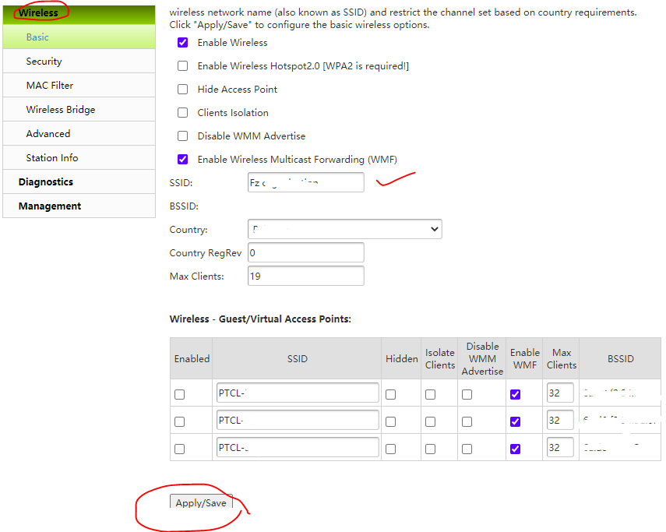Disable Wireless Multicast Forwarding (WMF)

point(182,160)
